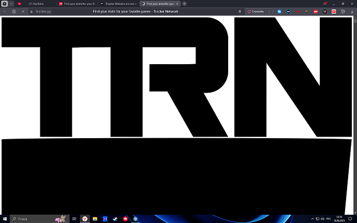Switch input language РУС indicator
The width and height of the screenshot is (357, 223).
point(329,219)
